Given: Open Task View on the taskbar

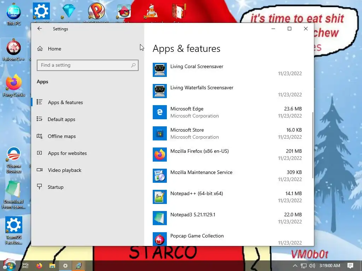Looking at the screenshot, I should (x=25, y=266).
